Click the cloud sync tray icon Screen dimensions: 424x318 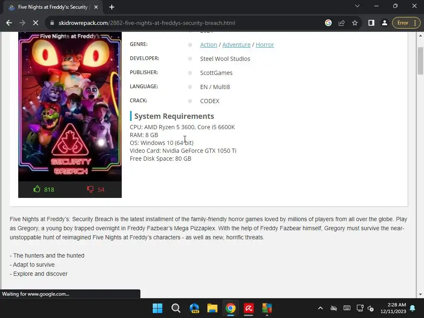coord(334,308)
